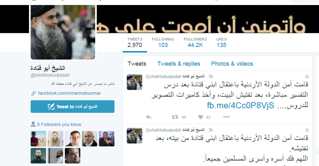Open the LIKES count of 135
Viewport: 319px width, 166px height.
[221, 42]
